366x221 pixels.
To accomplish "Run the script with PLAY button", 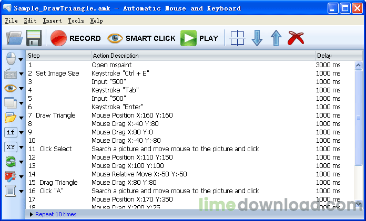I will 199,38.
